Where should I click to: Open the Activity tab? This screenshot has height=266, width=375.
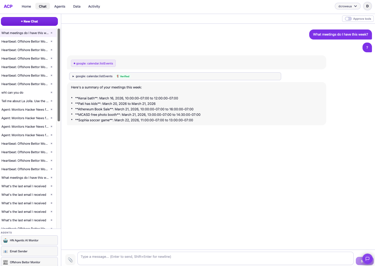[94, 6]
